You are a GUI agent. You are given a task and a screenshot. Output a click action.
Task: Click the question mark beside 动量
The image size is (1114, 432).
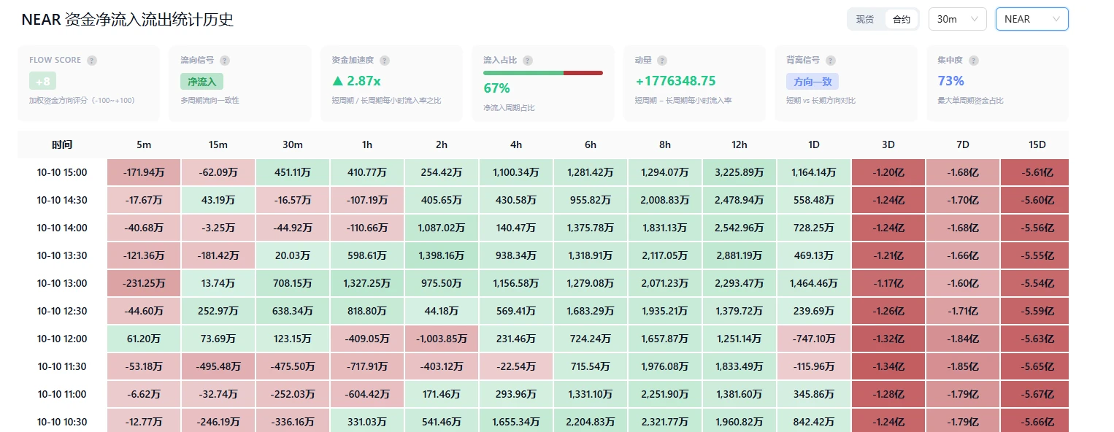pos(662,61)
